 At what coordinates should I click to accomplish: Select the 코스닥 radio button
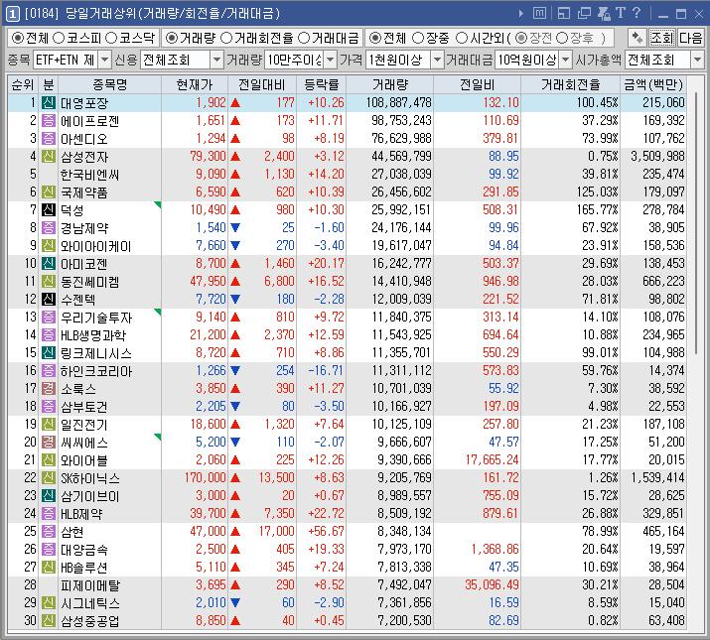point(111,38)
